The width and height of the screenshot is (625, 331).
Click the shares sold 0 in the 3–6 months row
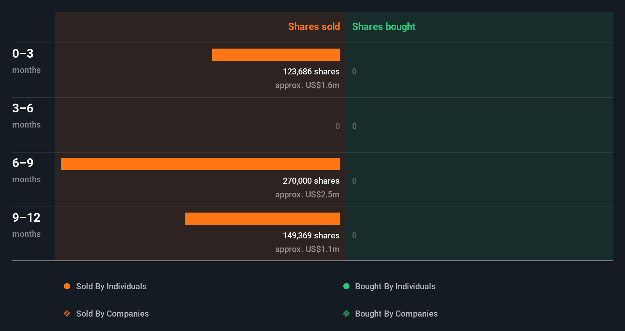point(338,126)
